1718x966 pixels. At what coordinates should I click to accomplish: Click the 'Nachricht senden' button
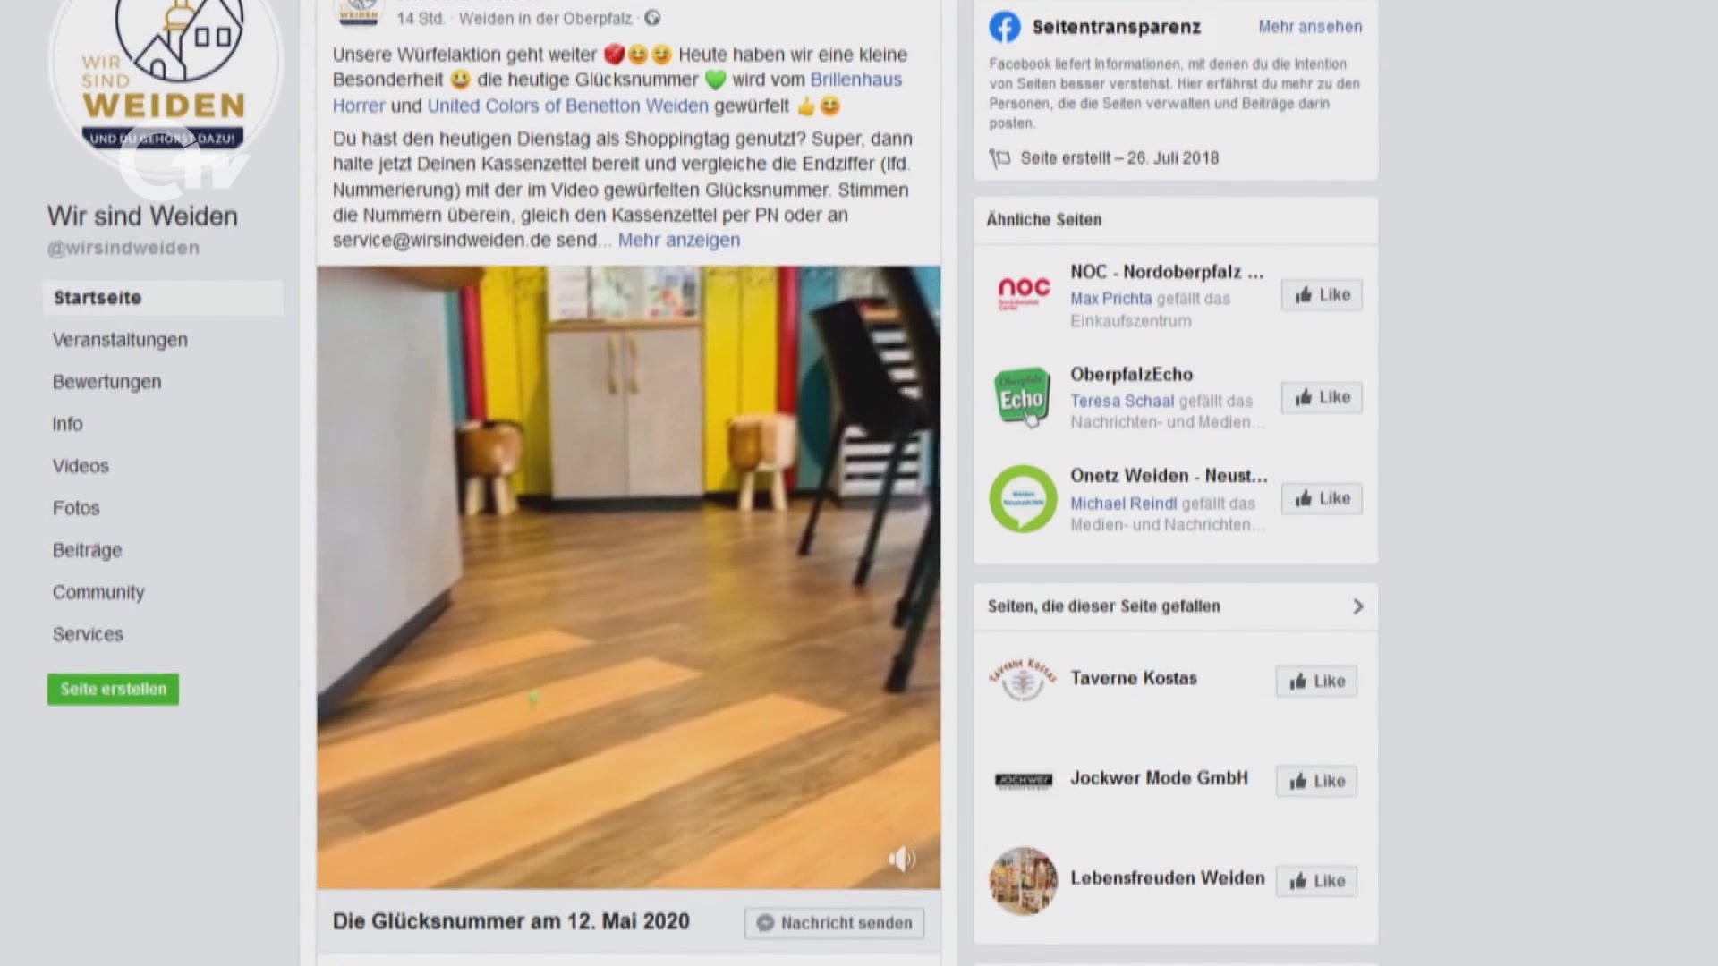coord(834,923)
